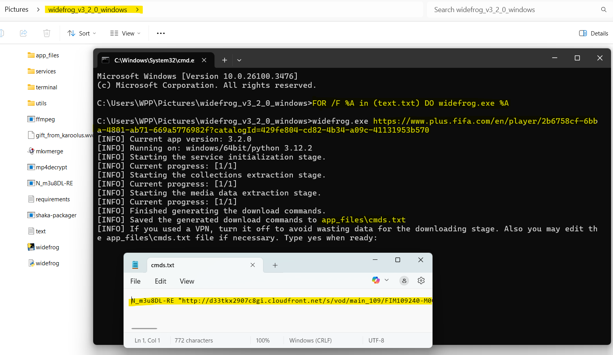Open the File menu in Notepad
Screen dimensions: 613x355
(x=135, y=281)
